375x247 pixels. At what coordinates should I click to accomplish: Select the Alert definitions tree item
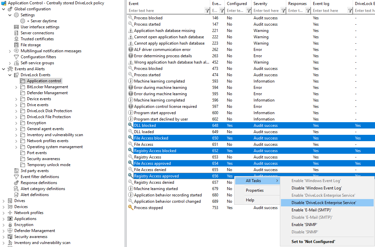[x=34, y=195]
